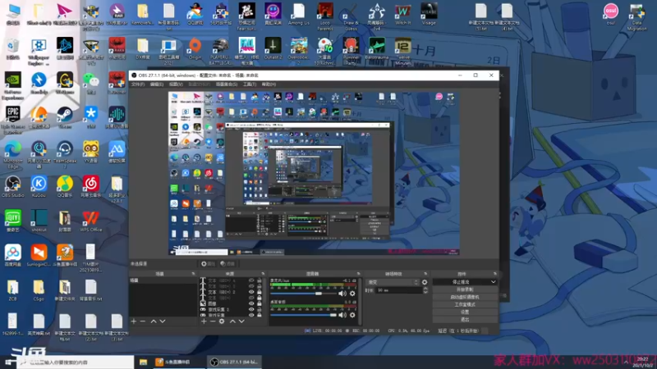This screenshot has width=657, height=369.
Task: Open KuGou desktop icon
Action: [x=39, y=187]
